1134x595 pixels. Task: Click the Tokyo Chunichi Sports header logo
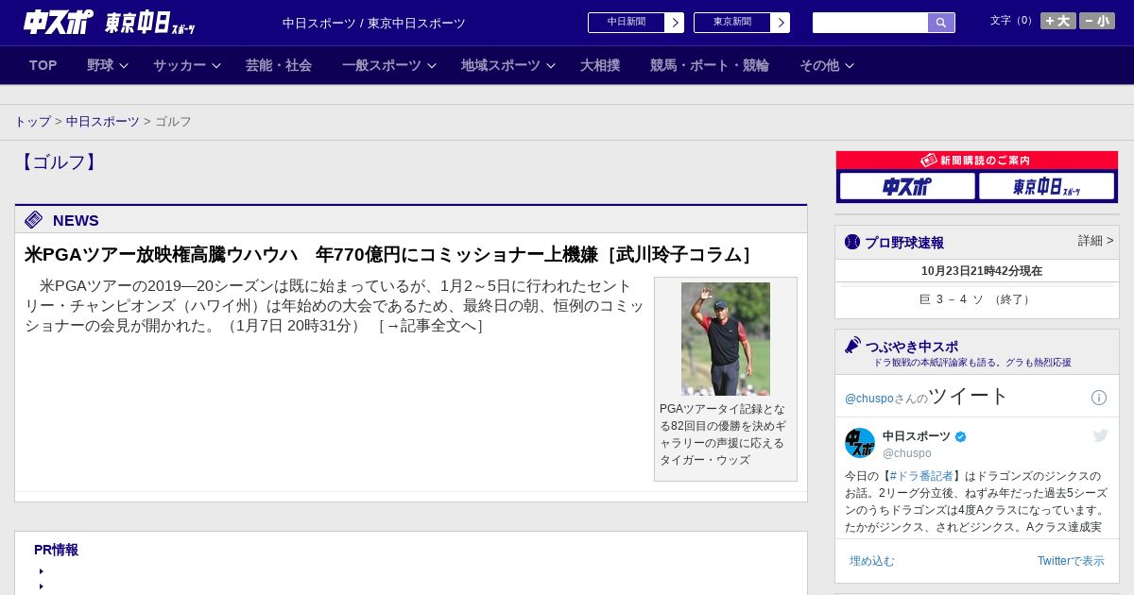coord(150,23)
